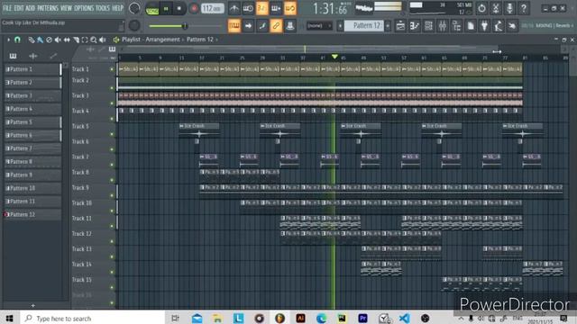The image size is (577, 324).
Task: Open the PATTERNS menu
Action: pyautogui.click(x=48, y=8)
